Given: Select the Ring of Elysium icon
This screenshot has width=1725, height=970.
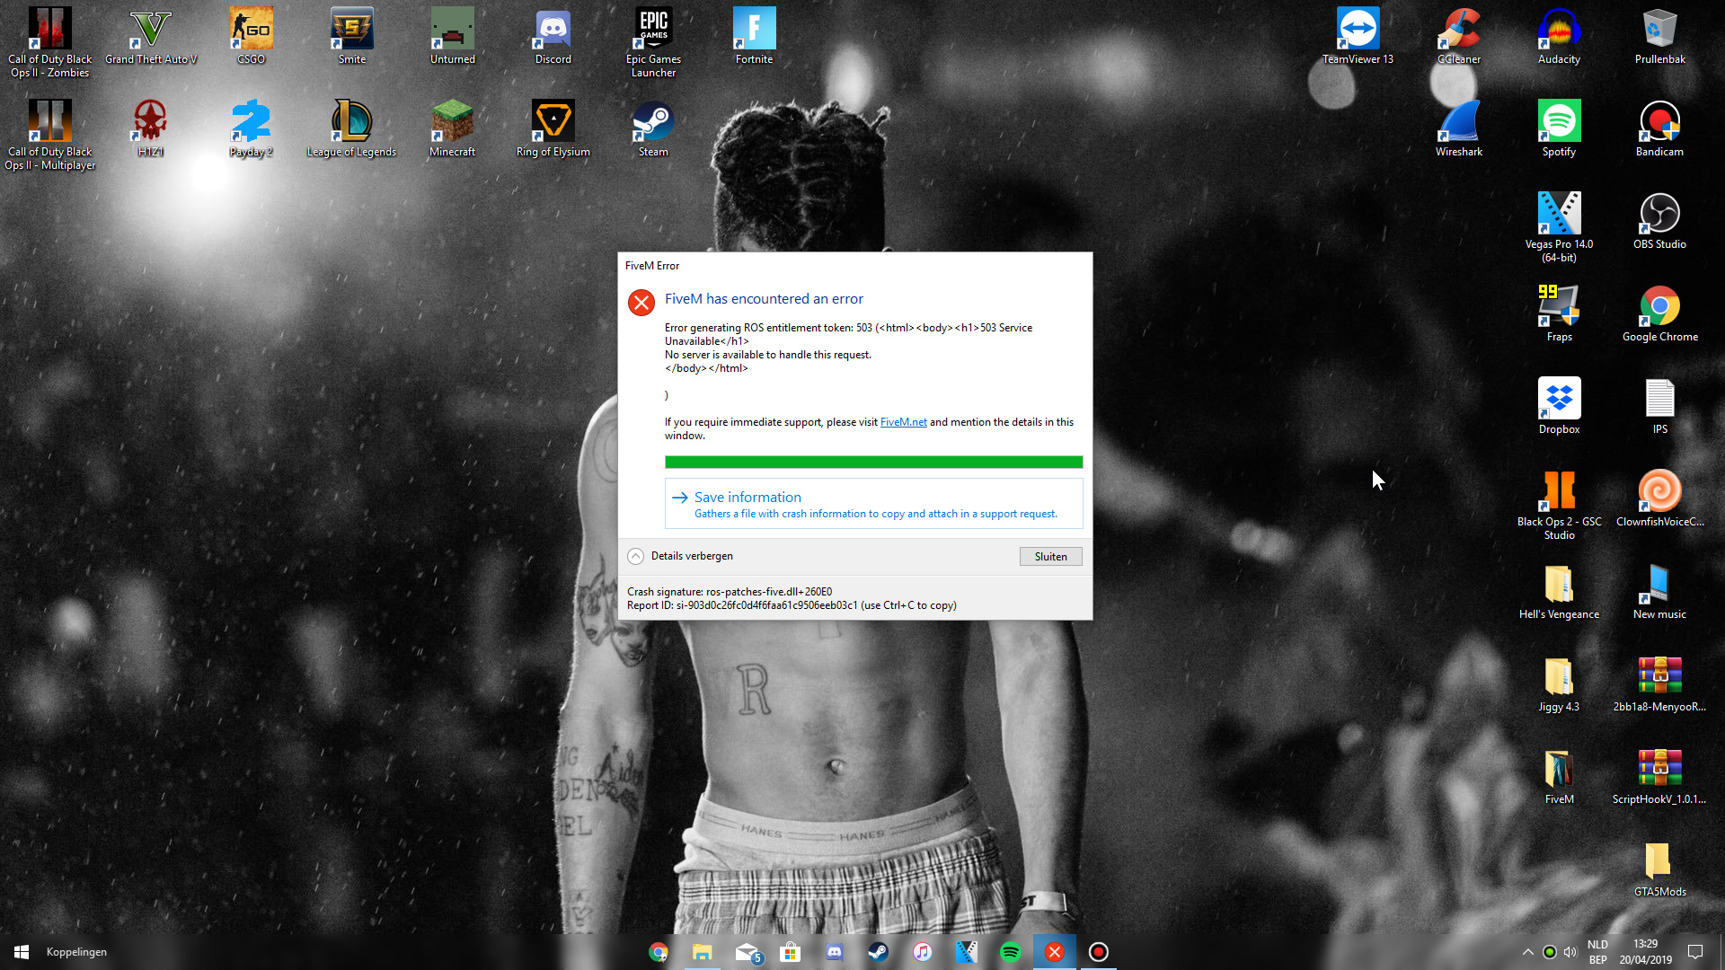Looking at the screenshot, I should pyautogui.click(x=553, y=129).
